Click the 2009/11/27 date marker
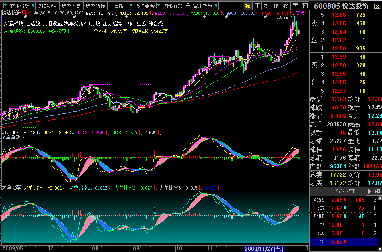Image resolution: width=382 pixels, height=252 pixels. (x=263, y=249)
